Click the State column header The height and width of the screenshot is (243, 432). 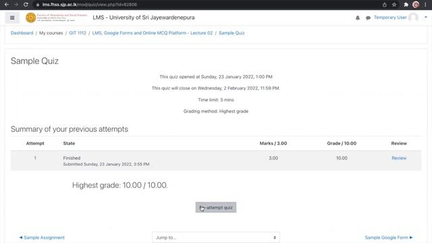pyautogui.click(x=69, y=143)
